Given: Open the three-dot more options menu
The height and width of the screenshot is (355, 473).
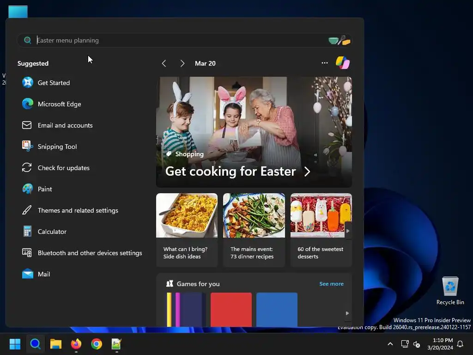Looking at the screenshot, I should tap(325, 63).
